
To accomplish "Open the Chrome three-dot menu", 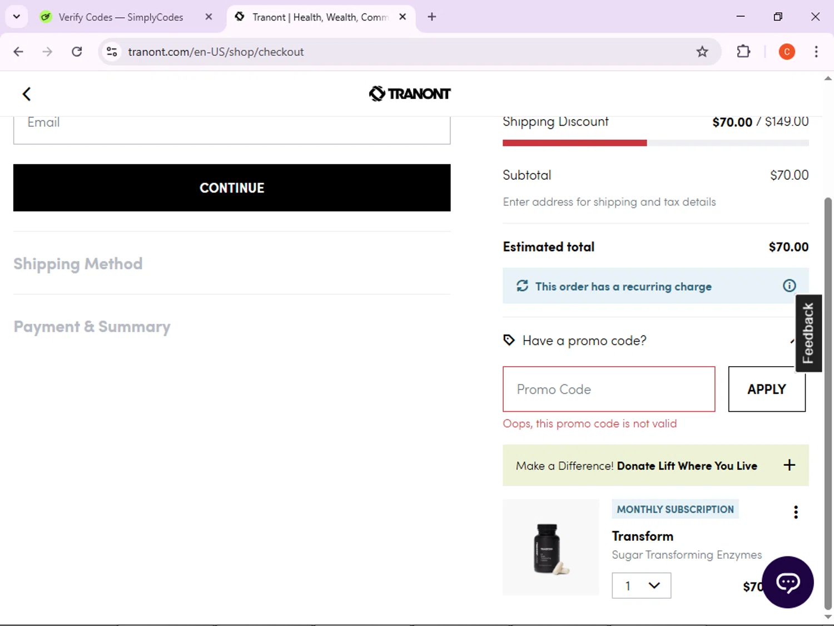I will (816, 52).
